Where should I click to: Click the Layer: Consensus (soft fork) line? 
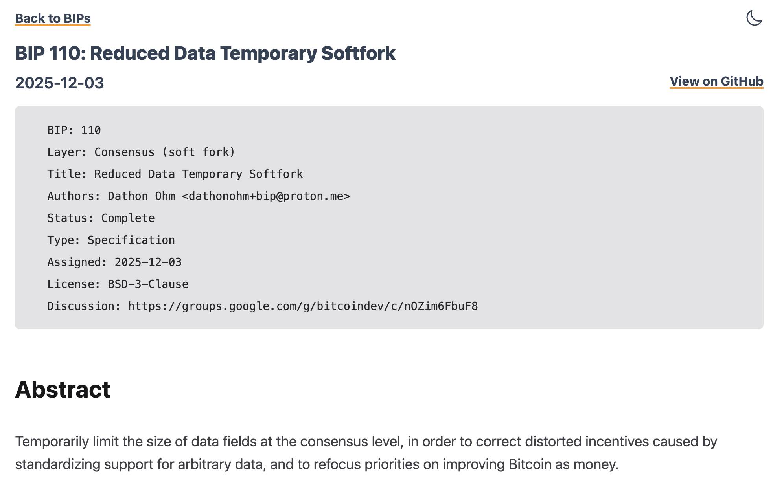coord(141,152)
